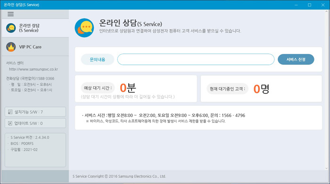This screenshot has width=330, height=184.
Task: Open the 업데이트 S/W : 0 button
Action: [x=35, y=123]
